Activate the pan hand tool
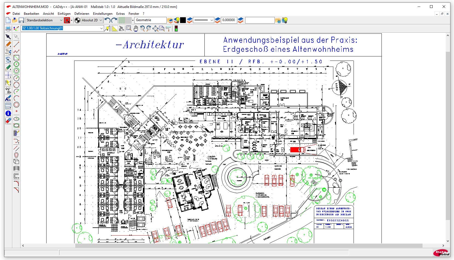454x260 pixels. 136,28
